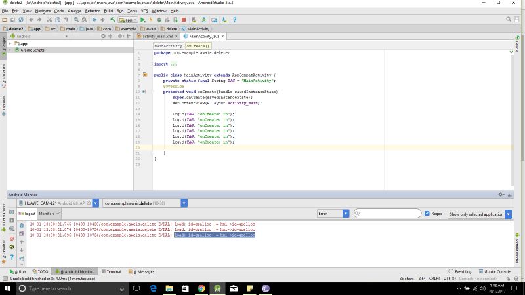This screenshot has height=295, width=525.
Task: Click the Clear logcat trash icon
Action: [x=22, y=226]
